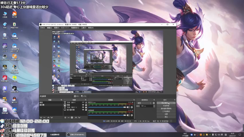Click the stop streaming button

(x=165, y=103)
